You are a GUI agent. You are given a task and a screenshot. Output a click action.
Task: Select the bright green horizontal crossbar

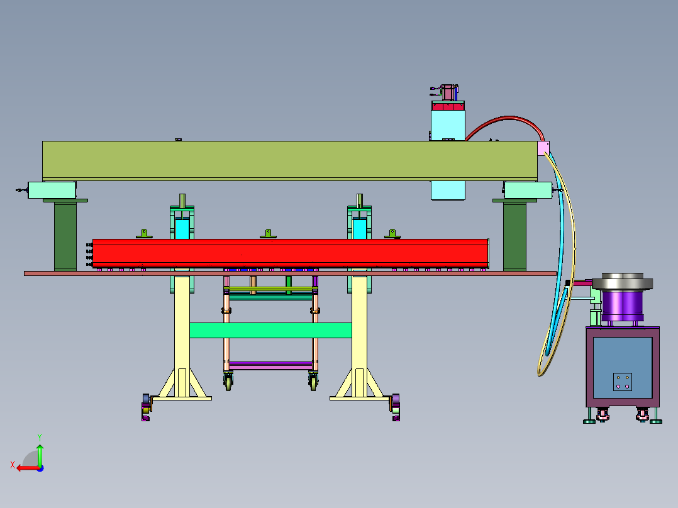point(270,330)
